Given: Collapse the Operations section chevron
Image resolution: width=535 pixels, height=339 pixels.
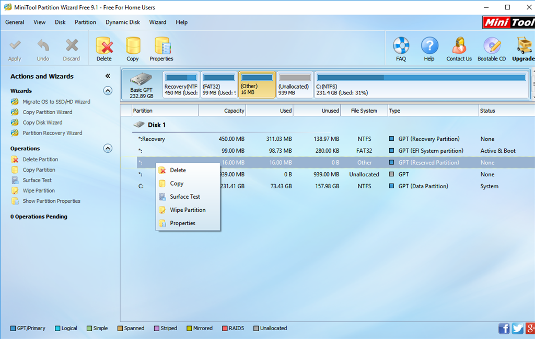Looking at the screenshot, I should click(x=108, y=148).
